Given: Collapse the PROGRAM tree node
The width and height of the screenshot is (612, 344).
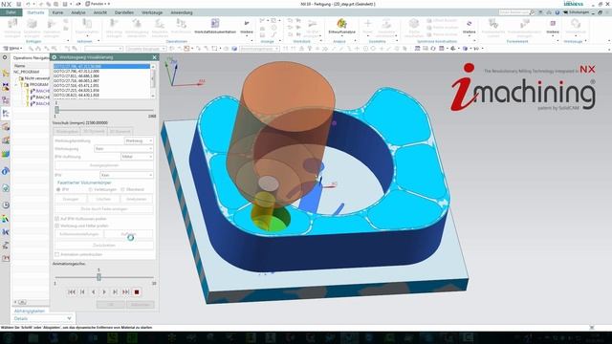Looking at the screenshot, I should pos(16,85).
